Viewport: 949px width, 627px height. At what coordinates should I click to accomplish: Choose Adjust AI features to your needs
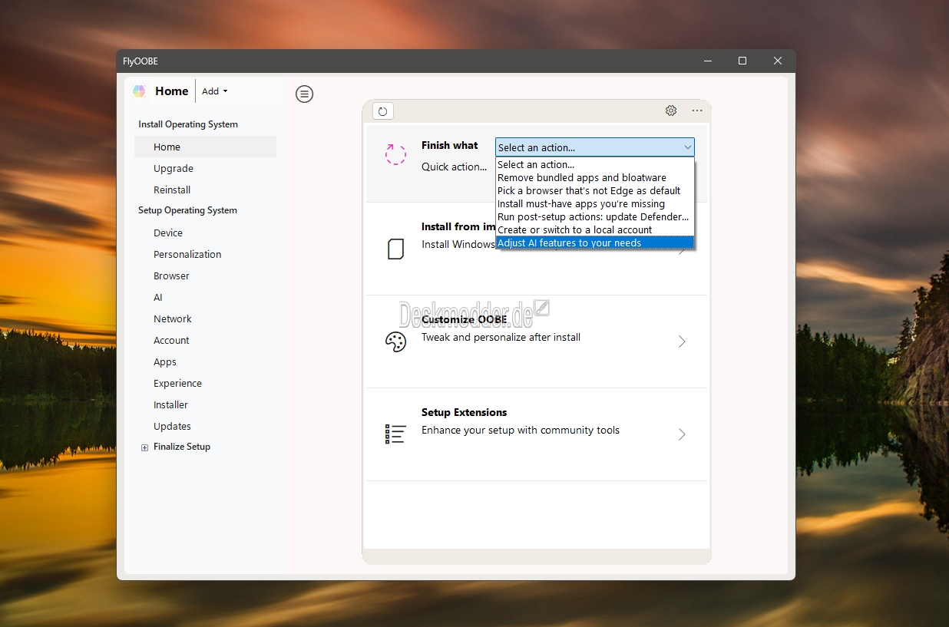pos(569,243)
